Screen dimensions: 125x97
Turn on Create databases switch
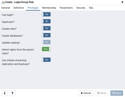[46, 35]
